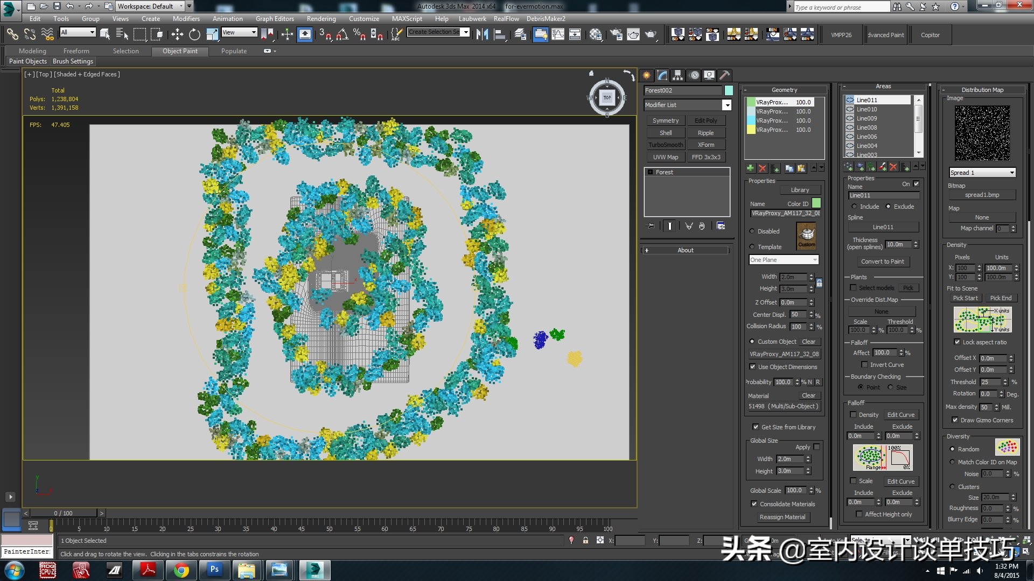Open the Utilities hammer panel tab
Screen dimensions: 1034x581
[x=725, y=75]
